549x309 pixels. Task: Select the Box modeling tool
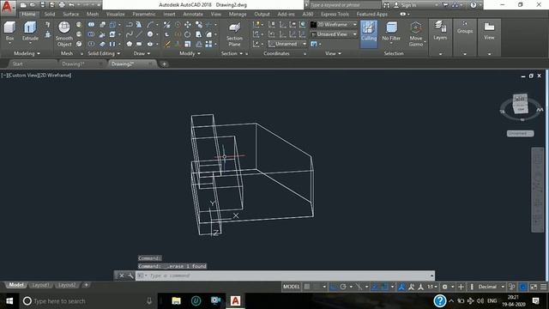[9, 31]
